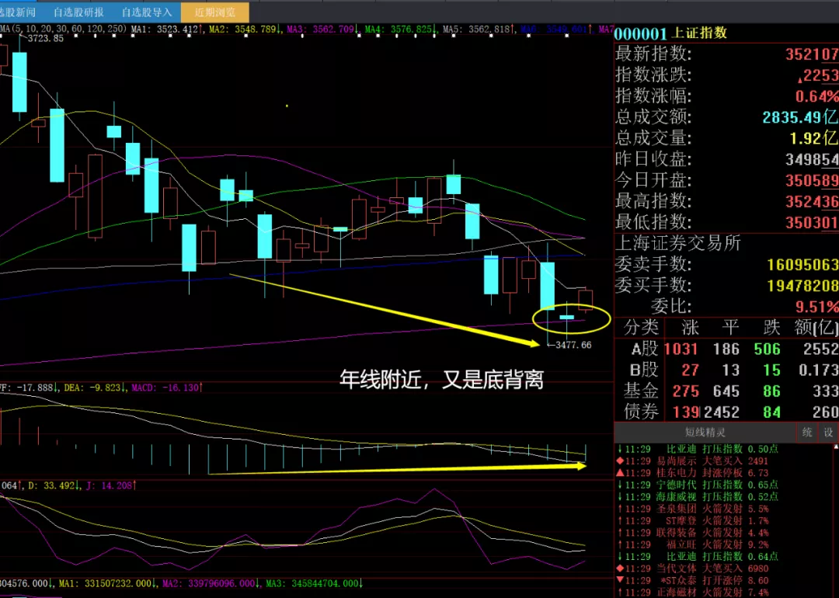Click the 最新指数 label
The width and height of the screenshot is (839, 598).
(653, 54)
